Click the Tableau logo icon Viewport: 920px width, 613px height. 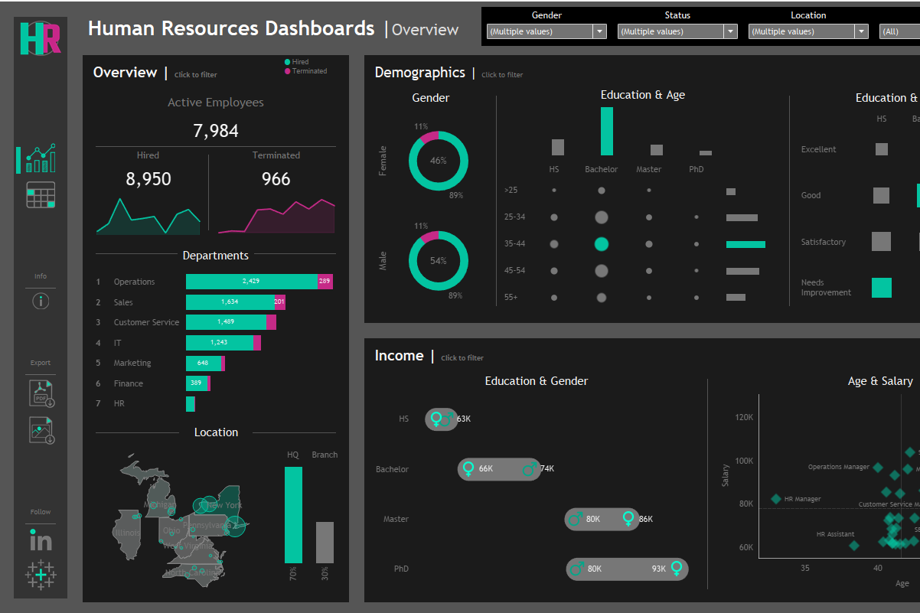41,574
